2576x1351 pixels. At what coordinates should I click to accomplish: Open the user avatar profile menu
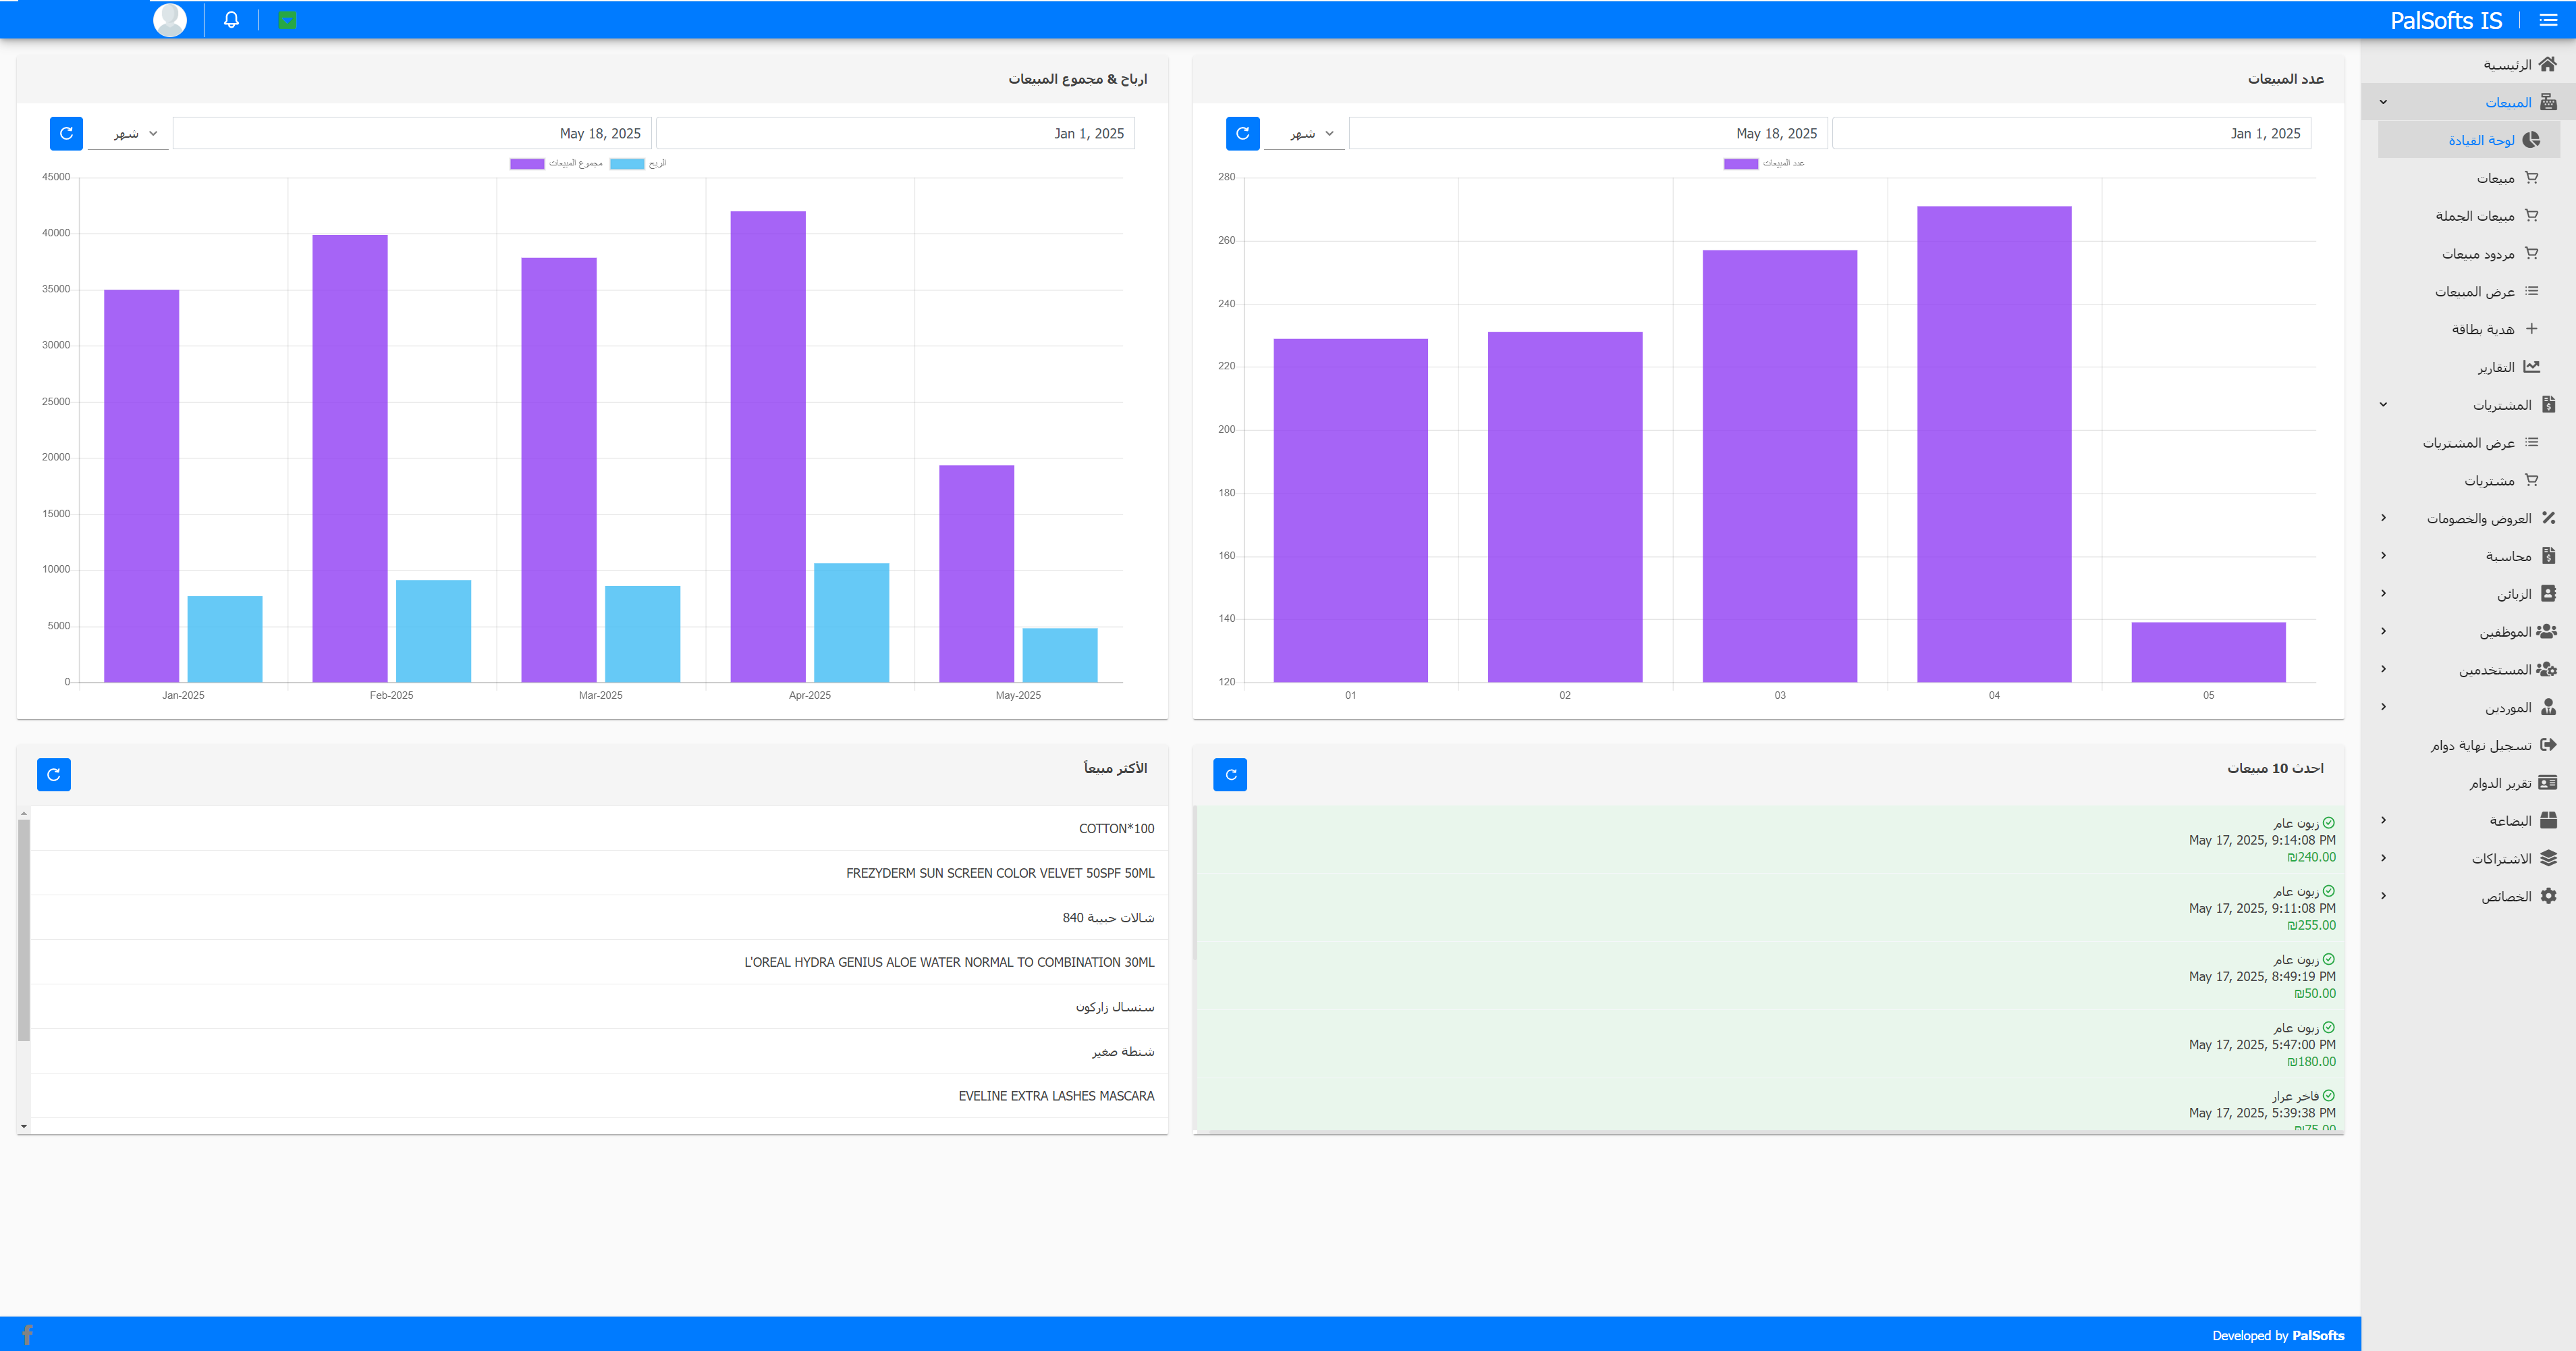click(170, 20)
